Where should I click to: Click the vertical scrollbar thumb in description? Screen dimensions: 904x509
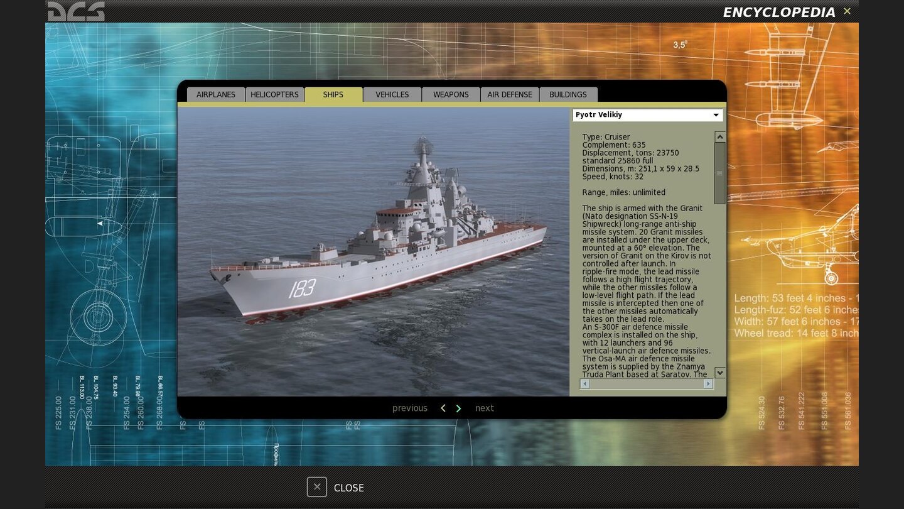pyautogui.click(x=720, y=173)
